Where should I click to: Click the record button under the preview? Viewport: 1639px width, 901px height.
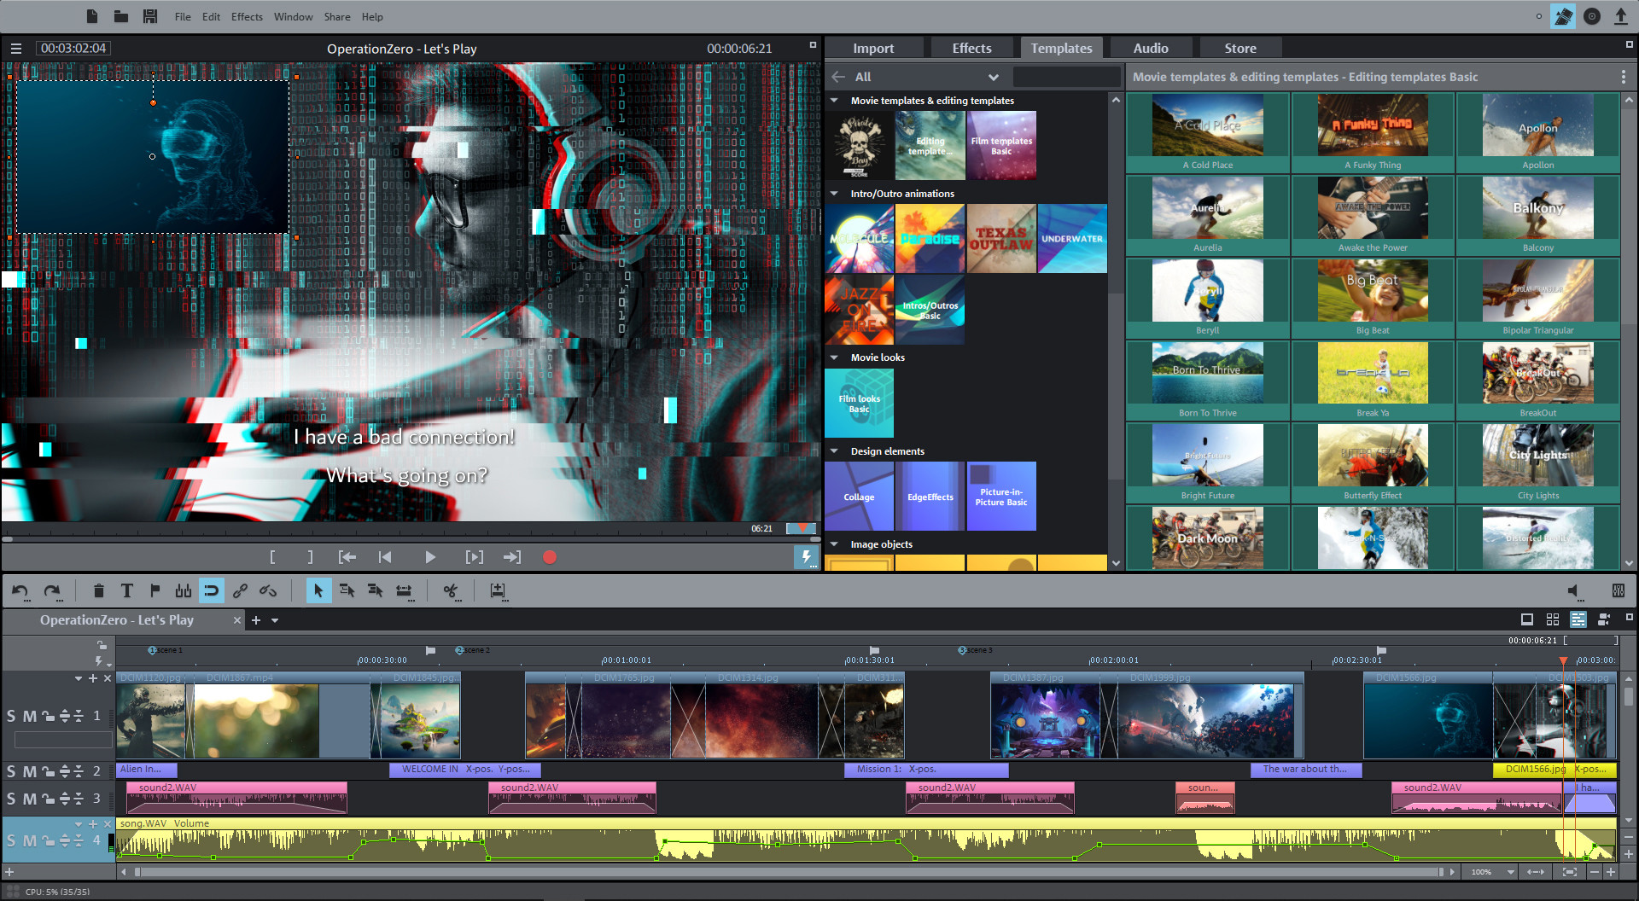549,556
